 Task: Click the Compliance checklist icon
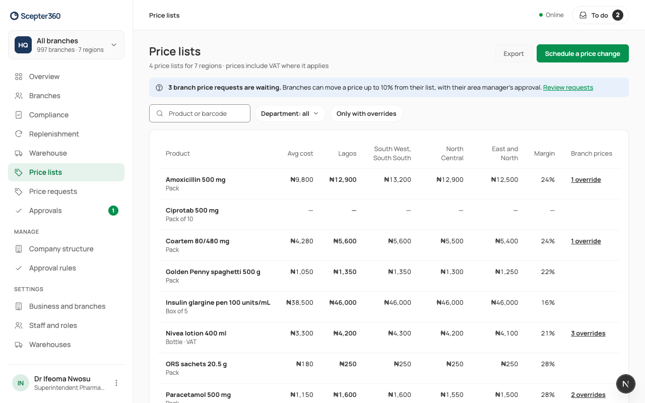click(x=19, y=115)
